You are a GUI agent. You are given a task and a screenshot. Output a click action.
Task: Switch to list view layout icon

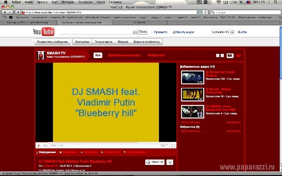click(x=238, y=56)
